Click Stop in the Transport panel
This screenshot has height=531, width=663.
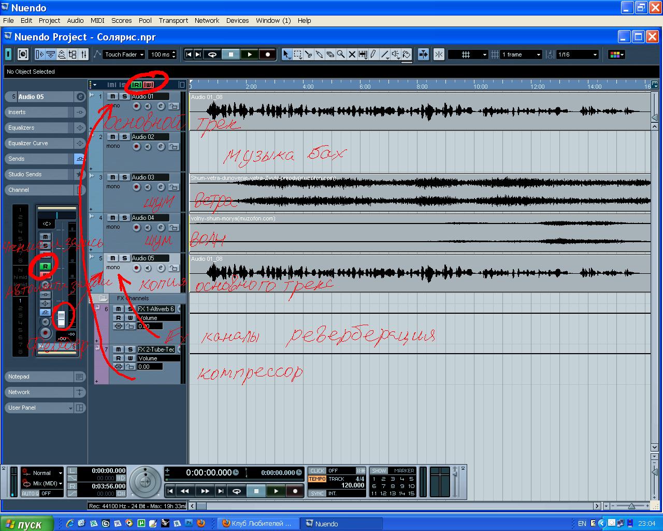click(256, 491)
